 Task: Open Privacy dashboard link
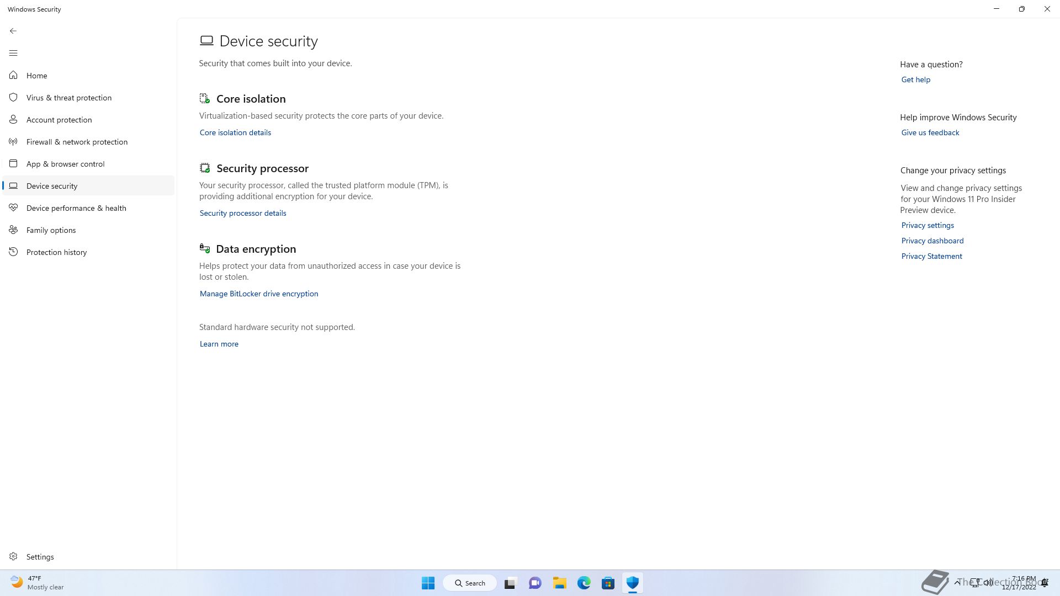tap(932, 241)
